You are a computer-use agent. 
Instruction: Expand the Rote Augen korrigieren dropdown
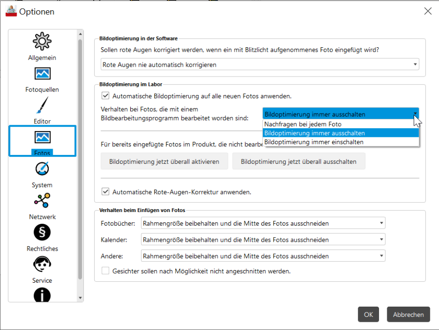click(260, 64)
